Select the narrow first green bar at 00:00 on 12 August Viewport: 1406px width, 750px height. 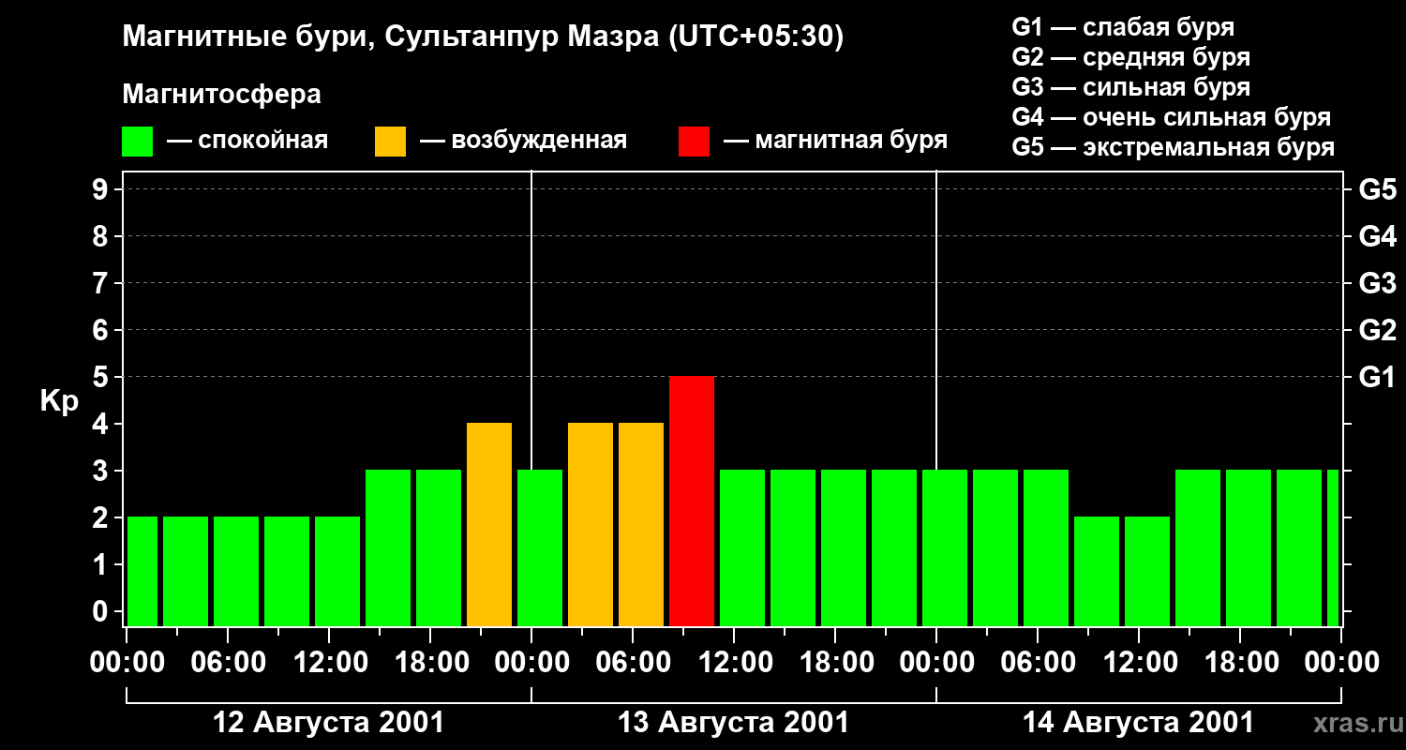point(142,571)
